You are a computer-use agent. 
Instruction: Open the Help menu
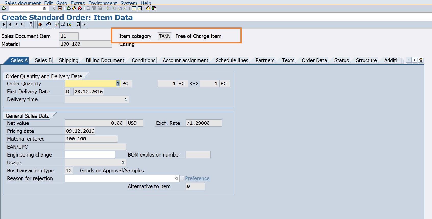tap(146, 3)
